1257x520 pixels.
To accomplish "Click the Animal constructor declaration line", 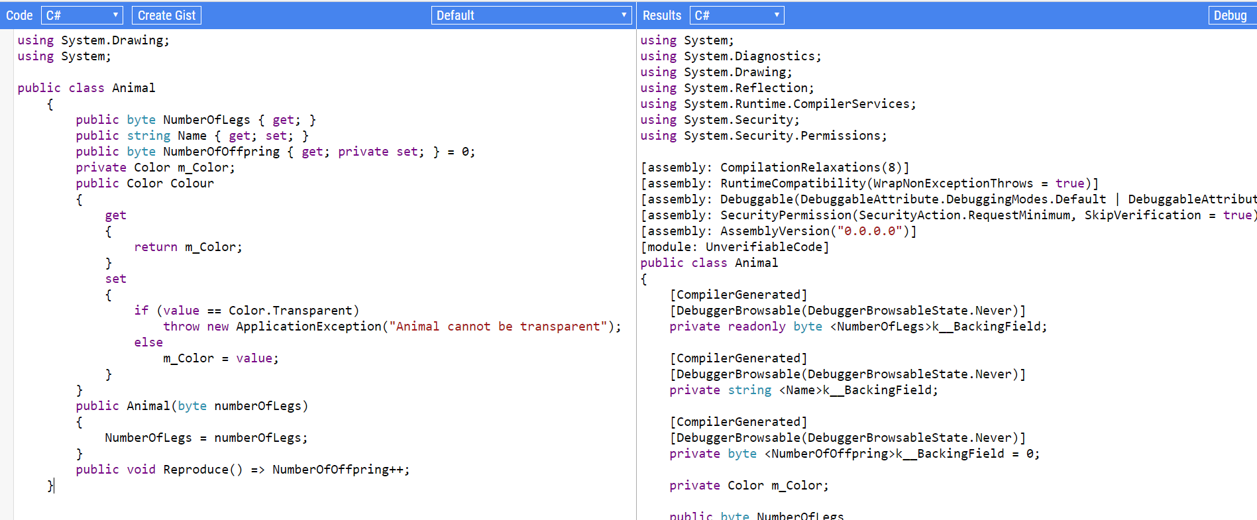I will [x=191, y=406].
